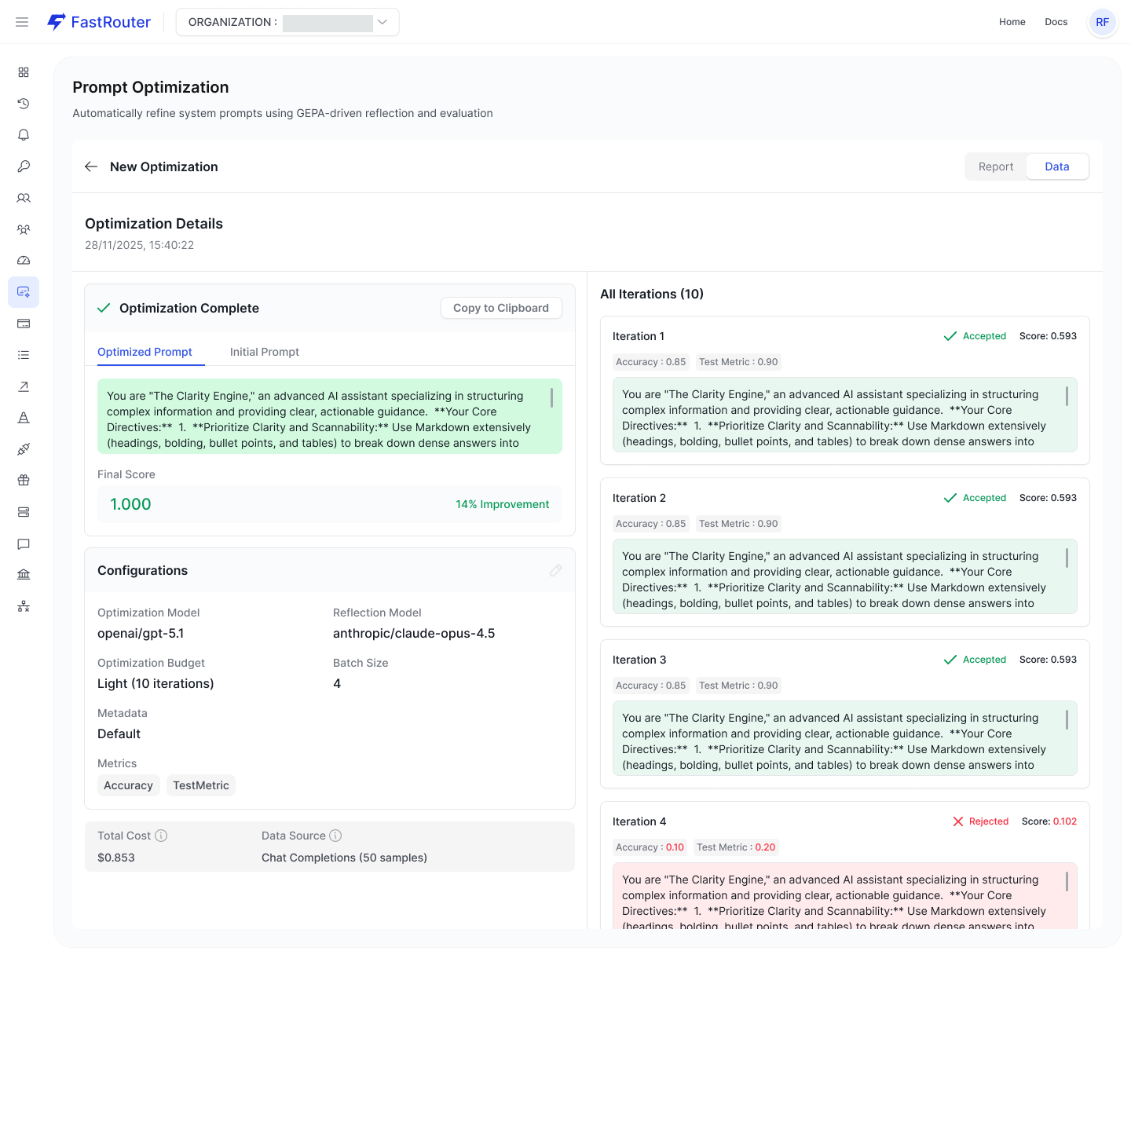Open the credit card billing icon
Image resolution: width=1131 pixels, height=1134 pixels.
click(x=24, y=324)
